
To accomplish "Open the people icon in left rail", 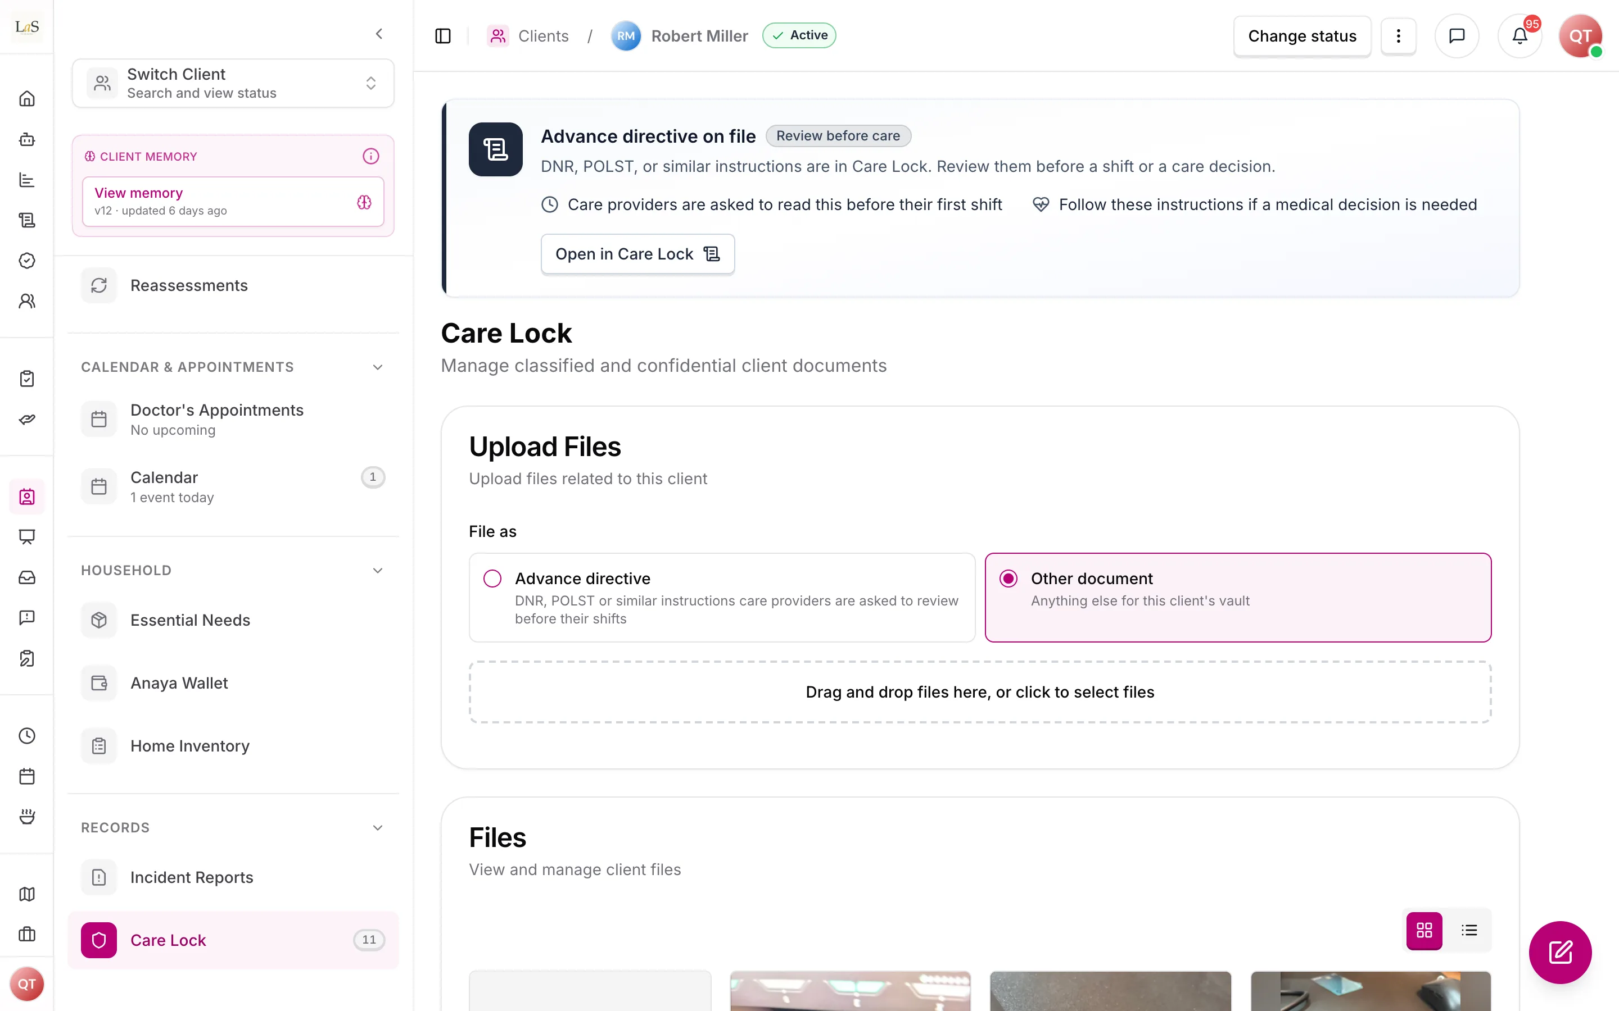I will click(27, 301).
